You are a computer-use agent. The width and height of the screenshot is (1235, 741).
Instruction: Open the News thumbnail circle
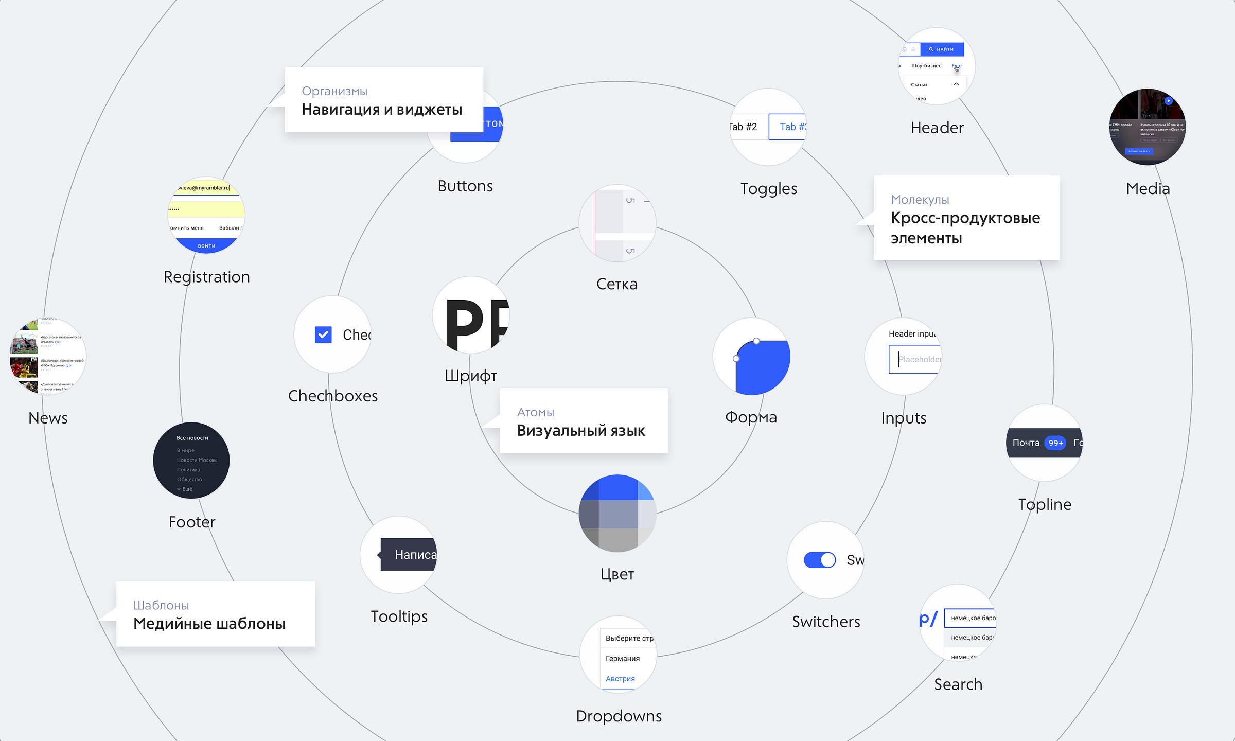tap(47, 356)
